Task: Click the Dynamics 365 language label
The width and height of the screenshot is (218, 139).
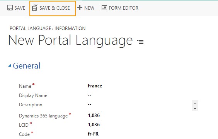Action: [43, 116]
